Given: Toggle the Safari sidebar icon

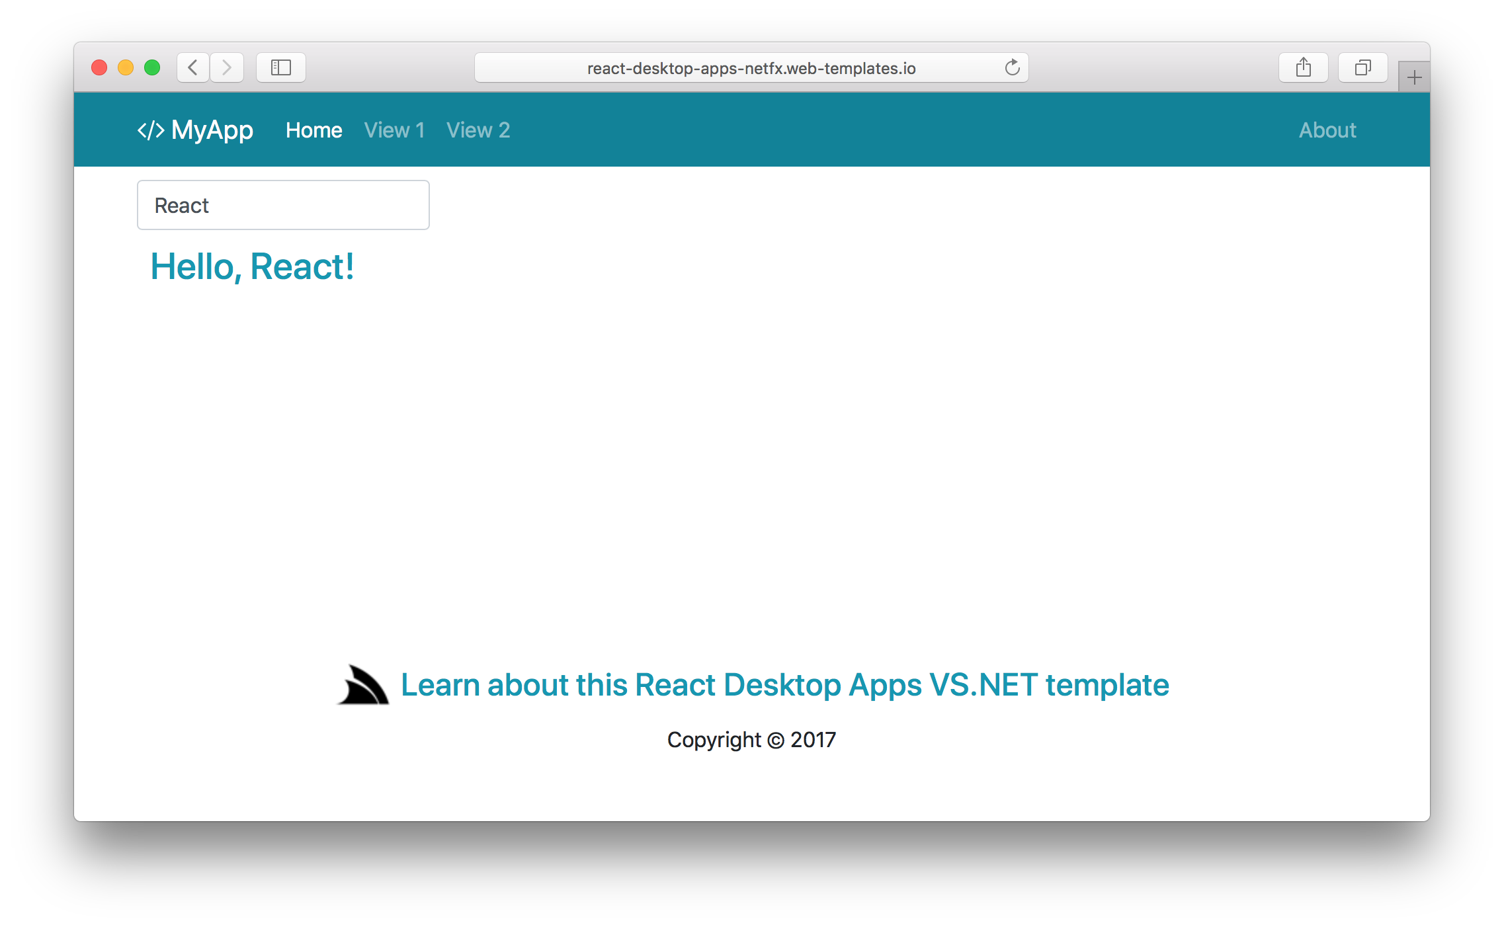Looking at the screenshot, I should 281,67.
